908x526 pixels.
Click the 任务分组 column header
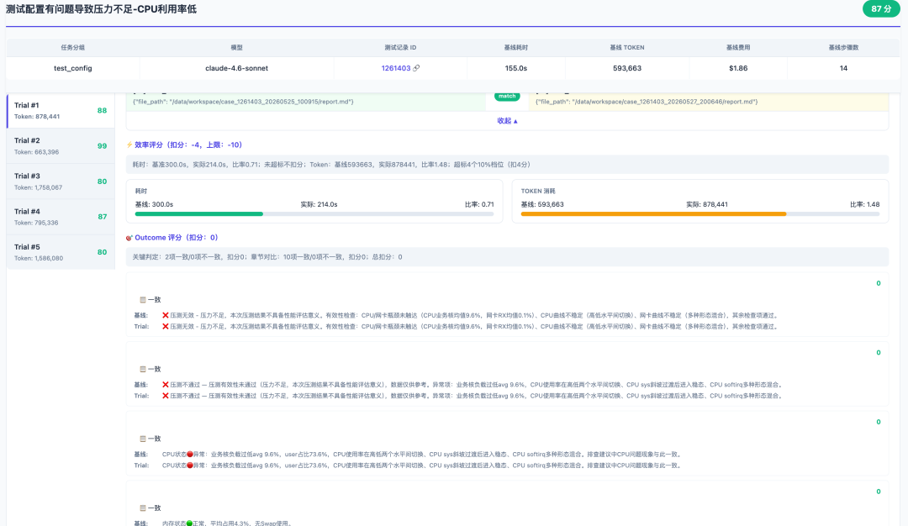pyautogui.click(x=73, y=47)
